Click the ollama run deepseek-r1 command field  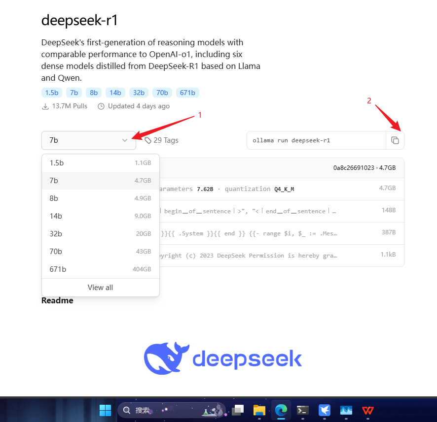coord(316,140)
